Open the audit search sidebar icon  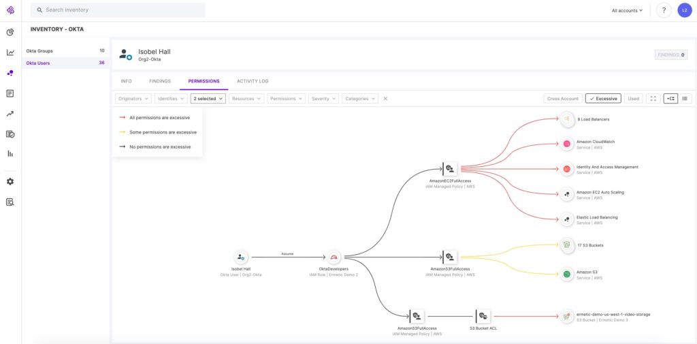[x=10, y=202]
